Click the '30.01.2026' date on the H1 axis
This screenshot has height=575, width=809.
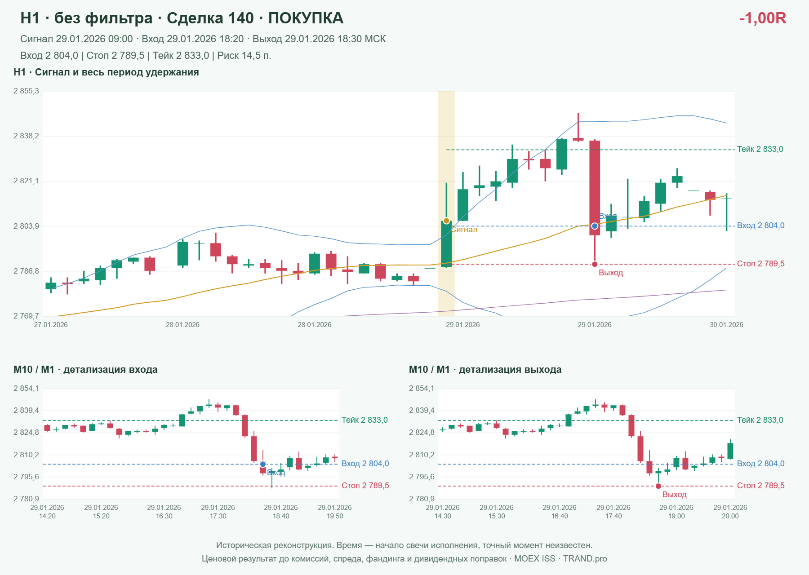(x=726, y=325)
